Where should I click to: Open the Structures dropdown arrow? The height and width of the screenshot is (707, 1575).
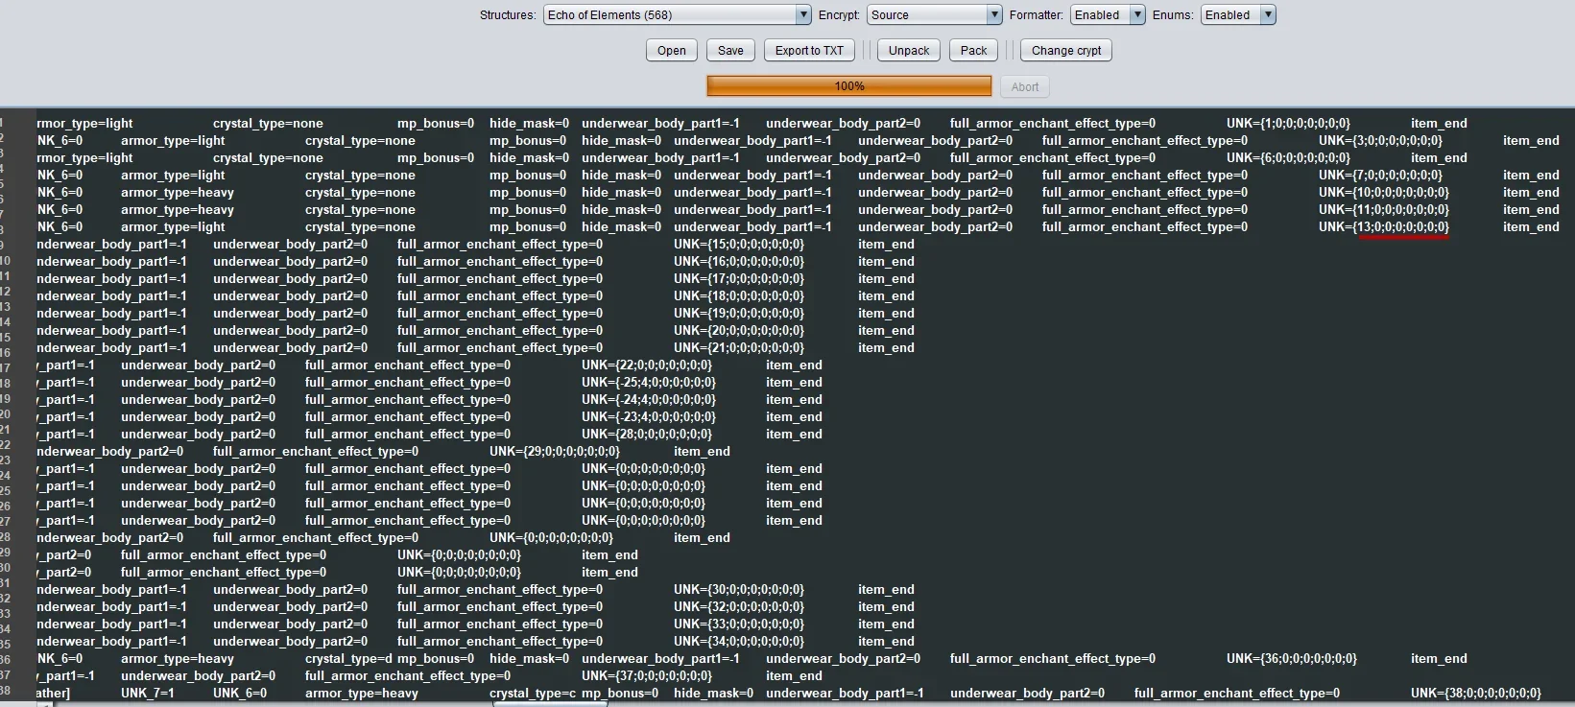click(x=803, y=14)
